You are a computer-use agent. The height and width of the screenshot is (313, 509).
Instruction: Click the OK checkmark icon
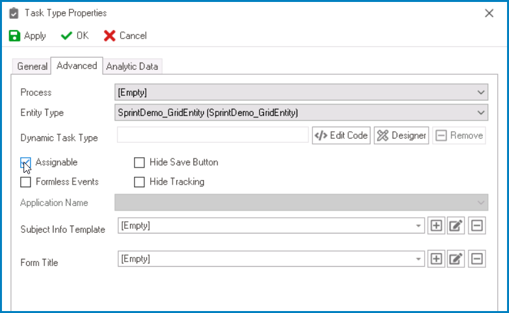[x=67, y=36]
